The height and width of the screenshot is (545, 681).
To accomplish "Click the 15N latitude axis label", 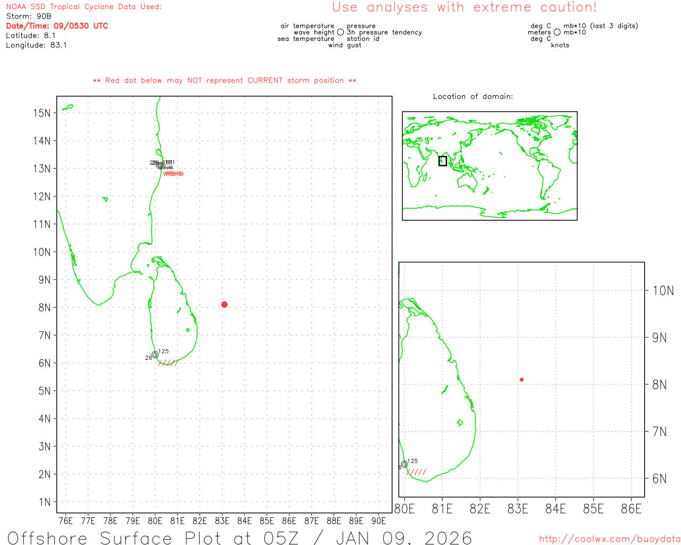I will coord(42,113).
